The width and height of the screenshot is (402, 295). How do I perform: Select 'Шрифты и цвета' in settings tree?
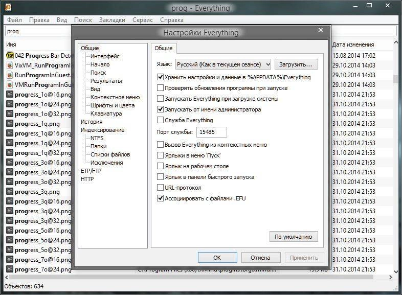pos(113,105)
